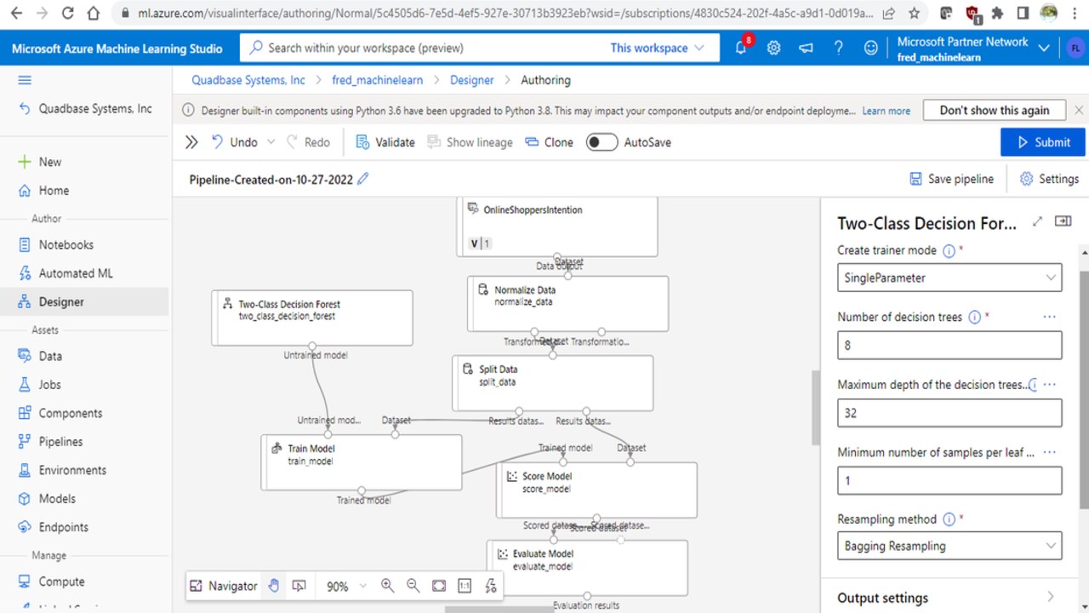The height and width of the screenshot is (613, 1089).
Task: Open pipeline Settings
Action: (1049, 179)
